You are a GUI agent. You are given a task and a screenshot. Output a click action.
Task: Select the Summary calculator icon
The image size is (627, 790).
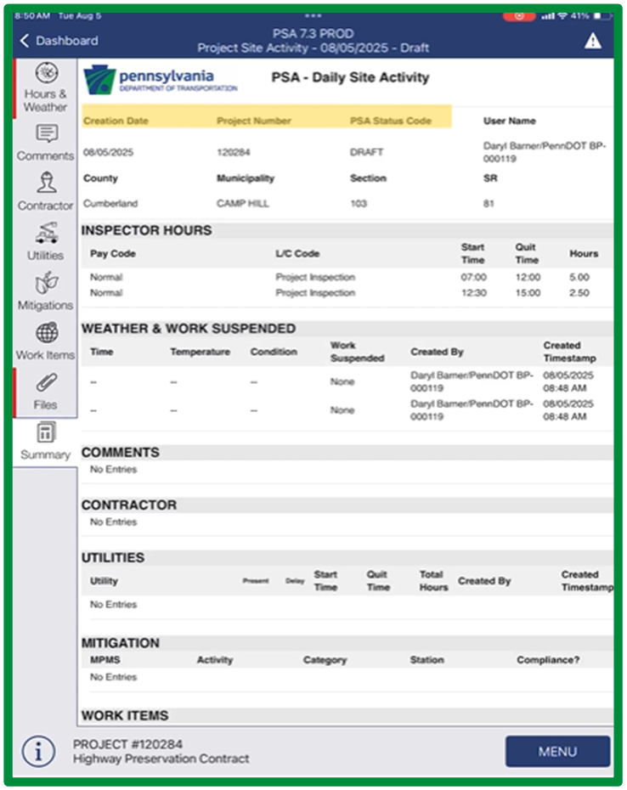(x=46, y=432)
